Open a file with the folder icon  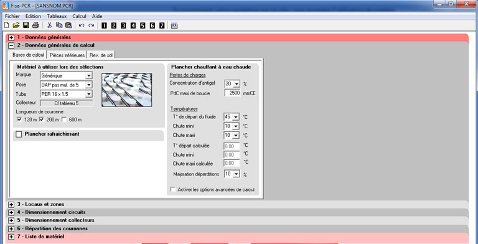(16, 26)
